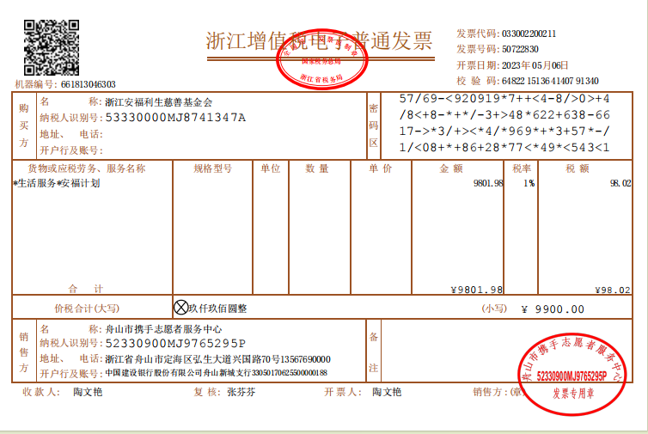648x434 pixels.
Task: Select invoice code 033002200211
Action: click(x=529, y=34)
